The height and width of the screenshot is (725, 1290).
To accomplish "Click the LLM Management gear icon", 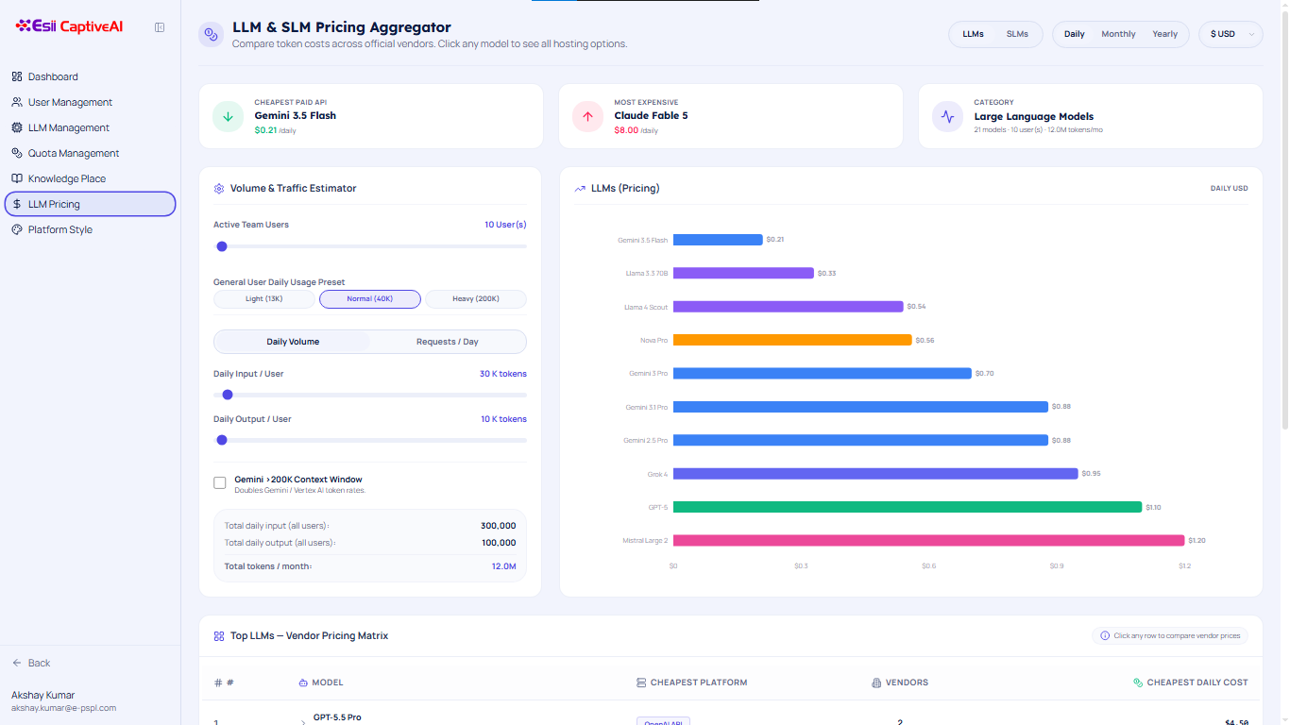I will (x=17, y=127).
